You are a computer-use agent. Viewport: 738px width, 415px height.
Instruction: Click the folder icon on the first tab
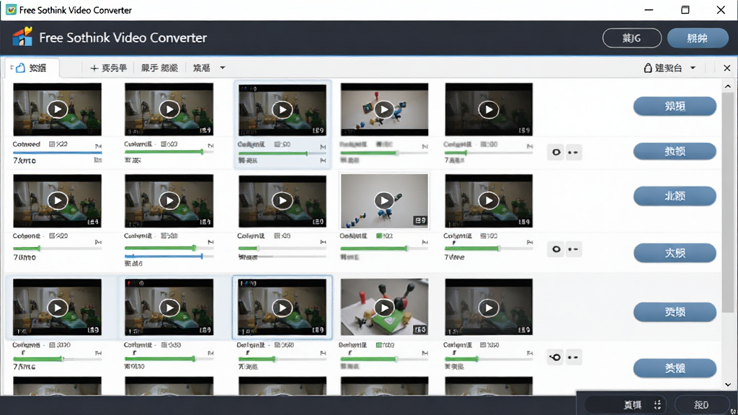tap(20, 68)
